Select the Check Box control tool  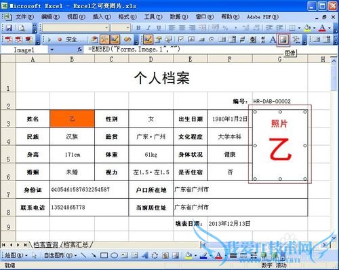181,39
